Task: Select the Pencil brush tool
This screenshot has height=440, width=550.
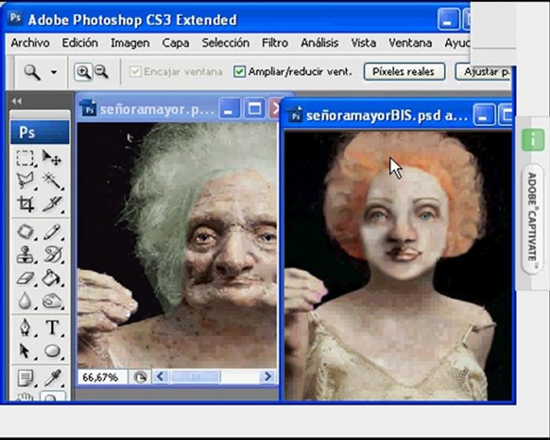Action: pos(53,232)
